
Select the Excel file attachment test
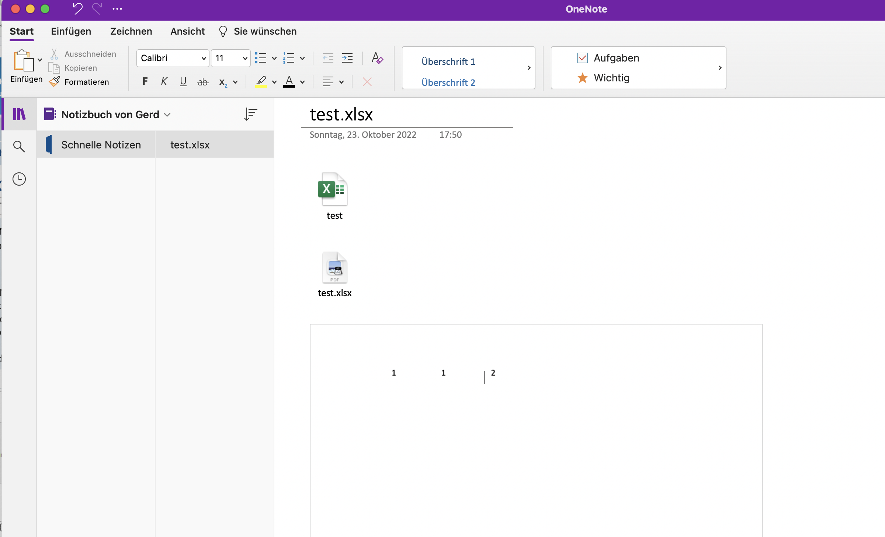click(x=334, y=196)
